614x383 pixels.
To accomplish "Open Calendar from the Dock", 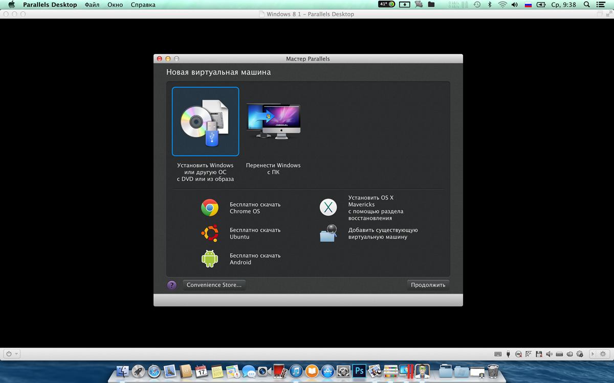I will 201,371.
